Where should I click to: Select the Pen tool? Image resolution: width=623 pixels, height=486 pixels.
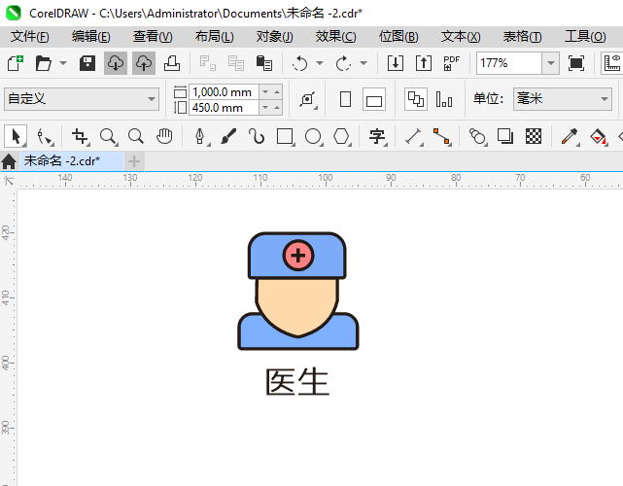(201, 137)
